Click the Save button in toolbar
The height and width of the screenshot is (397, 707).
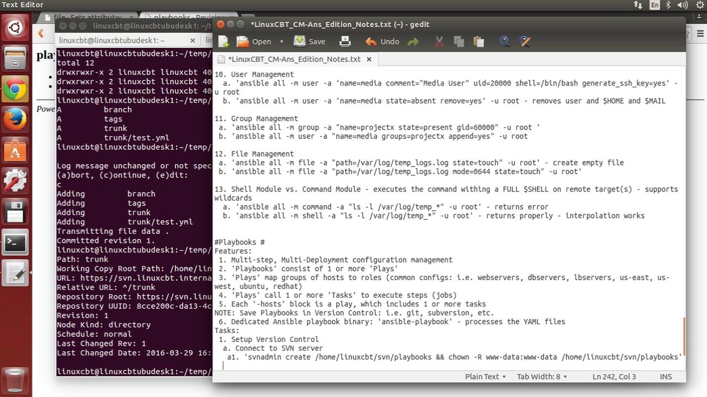[x=309, y=41]
